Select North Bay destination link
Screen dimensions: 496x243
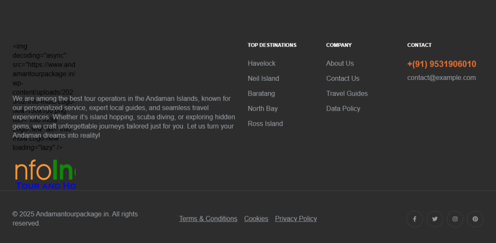coord(263,109)
